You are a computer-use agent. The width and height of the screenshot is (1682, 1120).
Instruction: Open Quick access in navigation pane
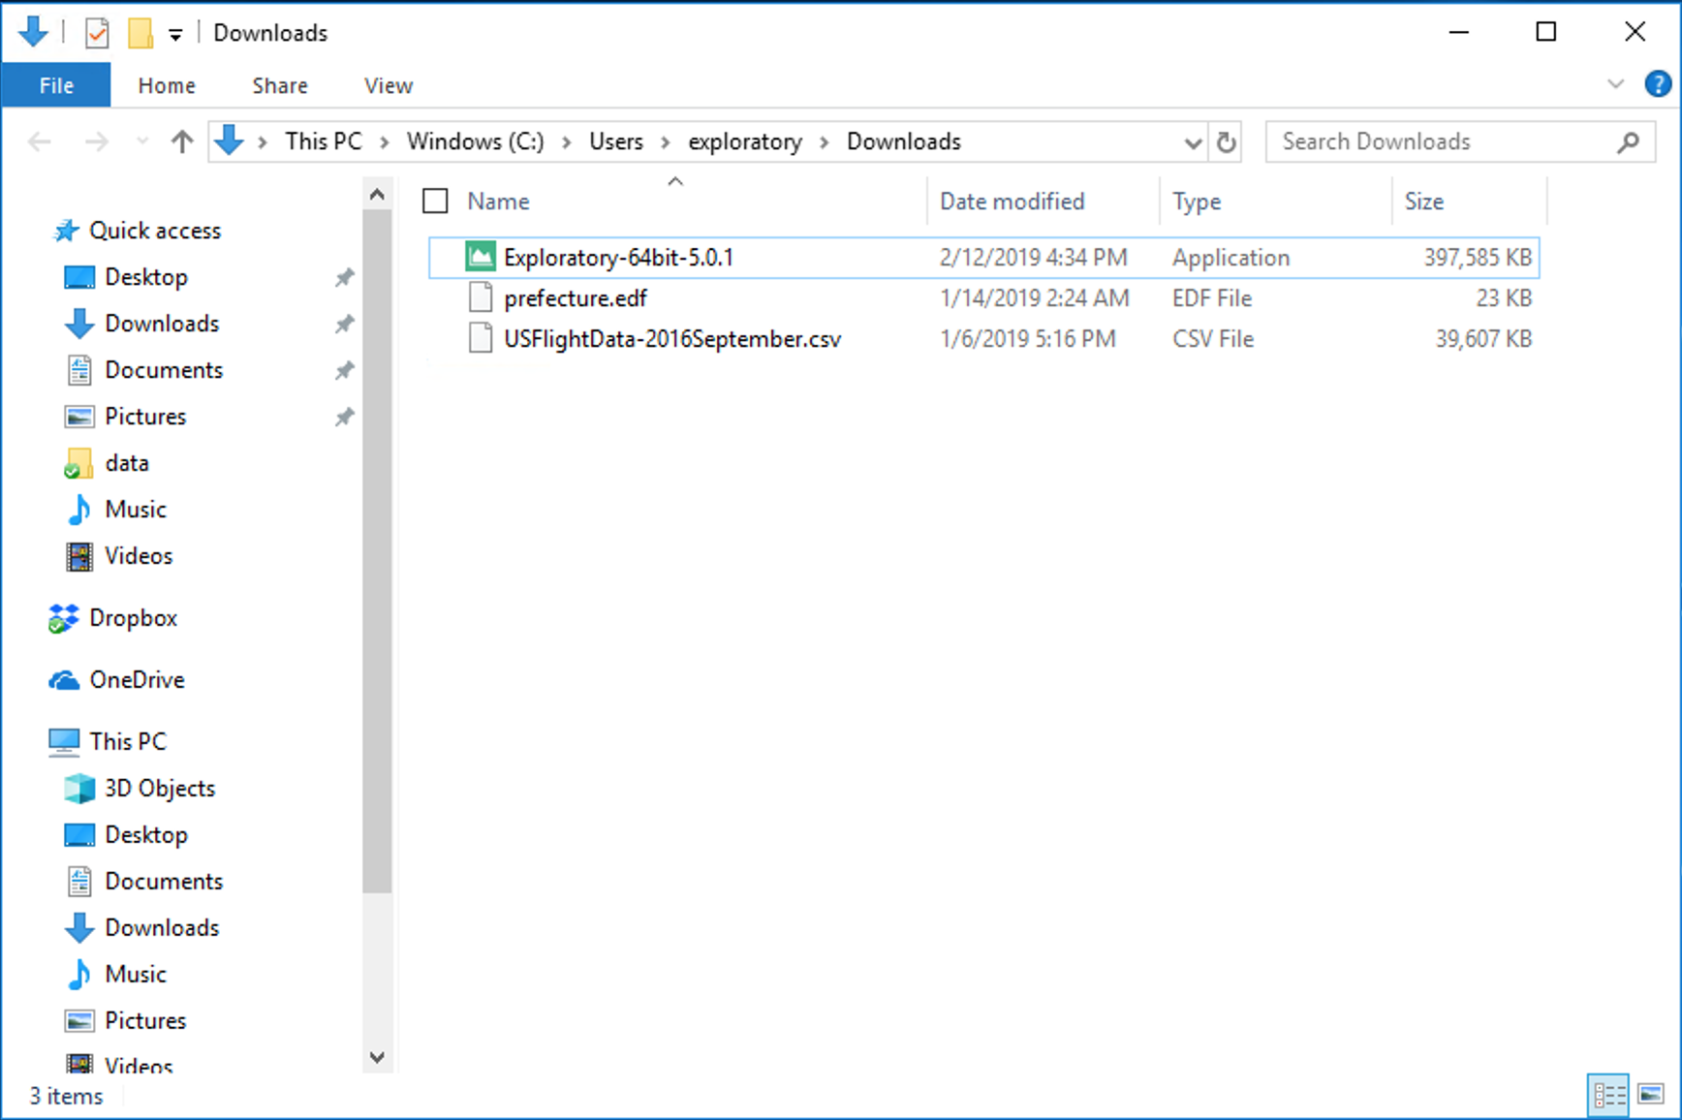point(155,231)
